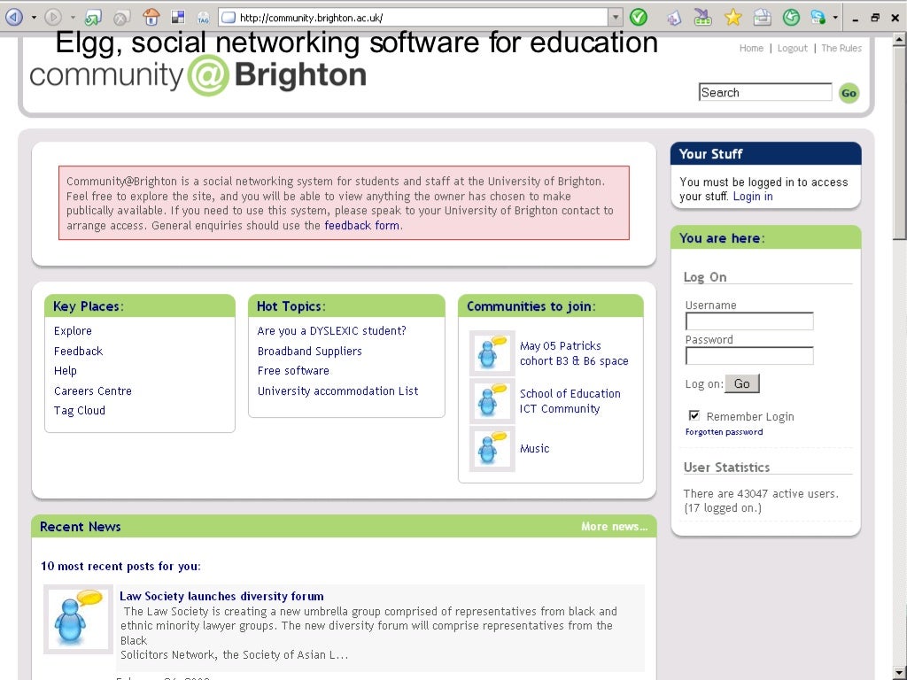Open the Tag Cloud link
This screenshot has height=680, width=907.
(x=79, y=411)
